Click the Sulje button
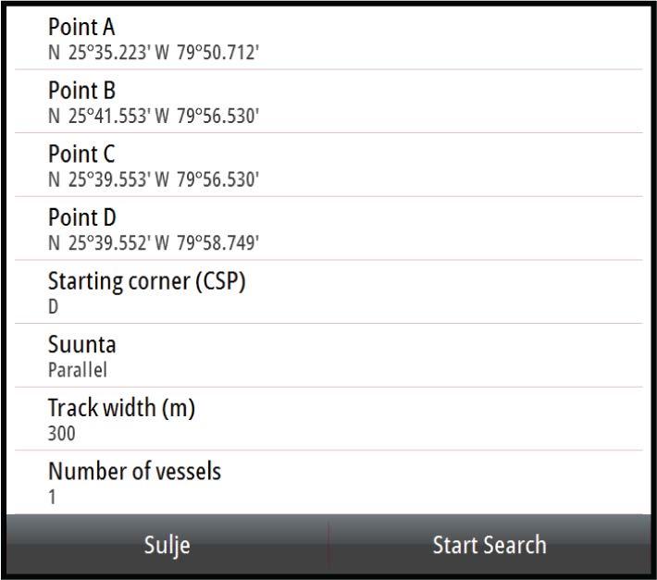The image size is (657, 580). tap(167, 545)
